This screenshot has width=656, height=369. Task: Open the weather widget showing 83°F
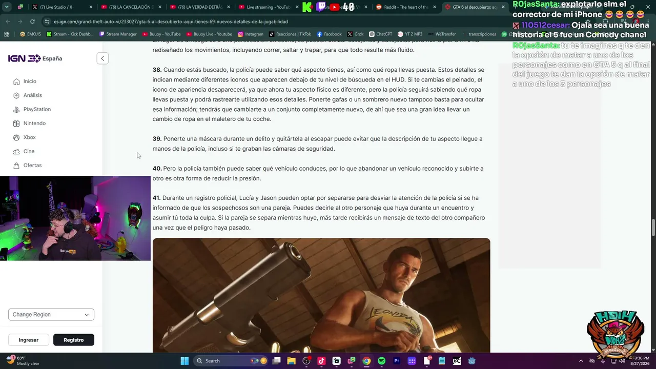23,361
